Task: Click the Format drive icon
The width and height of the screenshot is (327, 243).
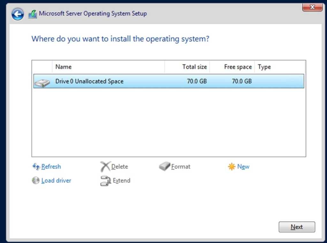Action: (x=164, y=166)
